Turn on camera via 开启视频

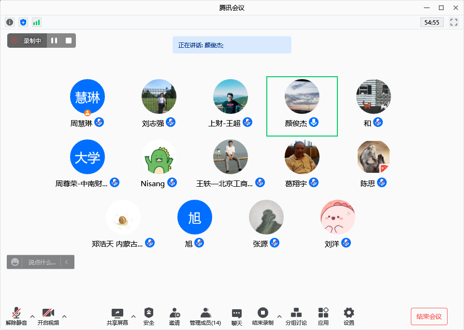(x=48, y=316)
